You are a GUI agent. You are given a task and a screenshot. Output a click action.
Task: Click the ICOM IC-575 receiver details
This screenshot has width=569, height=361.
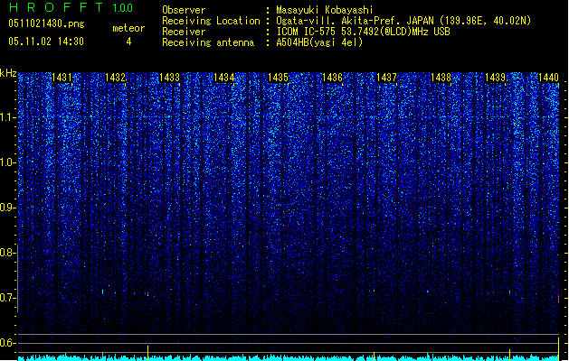click(x=363, y=32)
